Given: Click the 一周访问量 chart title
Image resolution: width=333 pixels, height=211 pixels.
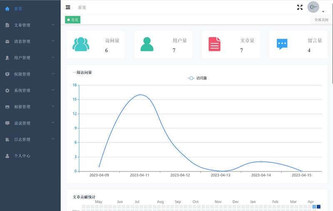Looking at the screenshot, I should click(82, 73).
